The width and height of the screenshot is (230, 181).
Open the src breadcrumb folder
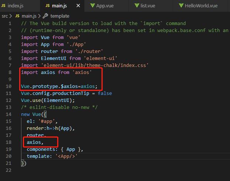coord(5,16)
